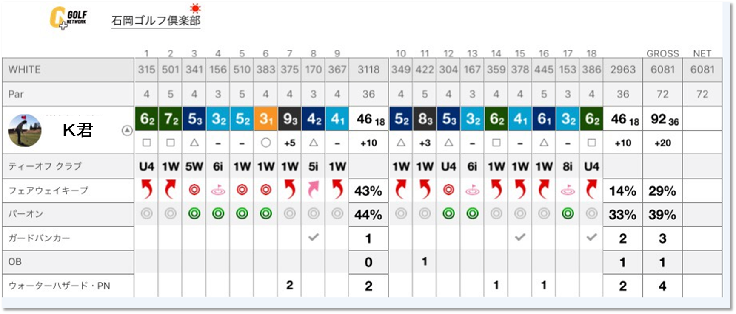Select the black hole 7 score of 9

[289, 118]
